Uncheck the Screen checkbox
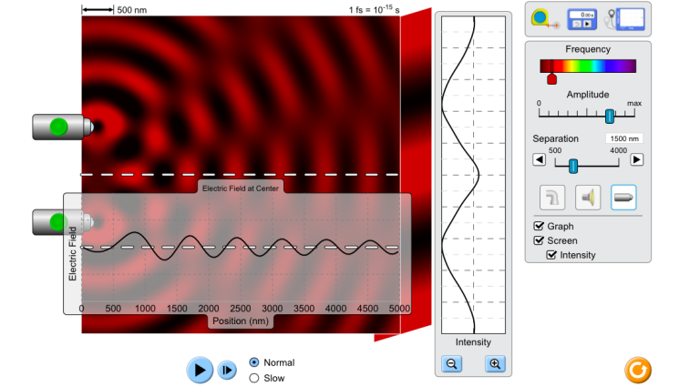This screenshot has width=700, height=387. [540, 240]
